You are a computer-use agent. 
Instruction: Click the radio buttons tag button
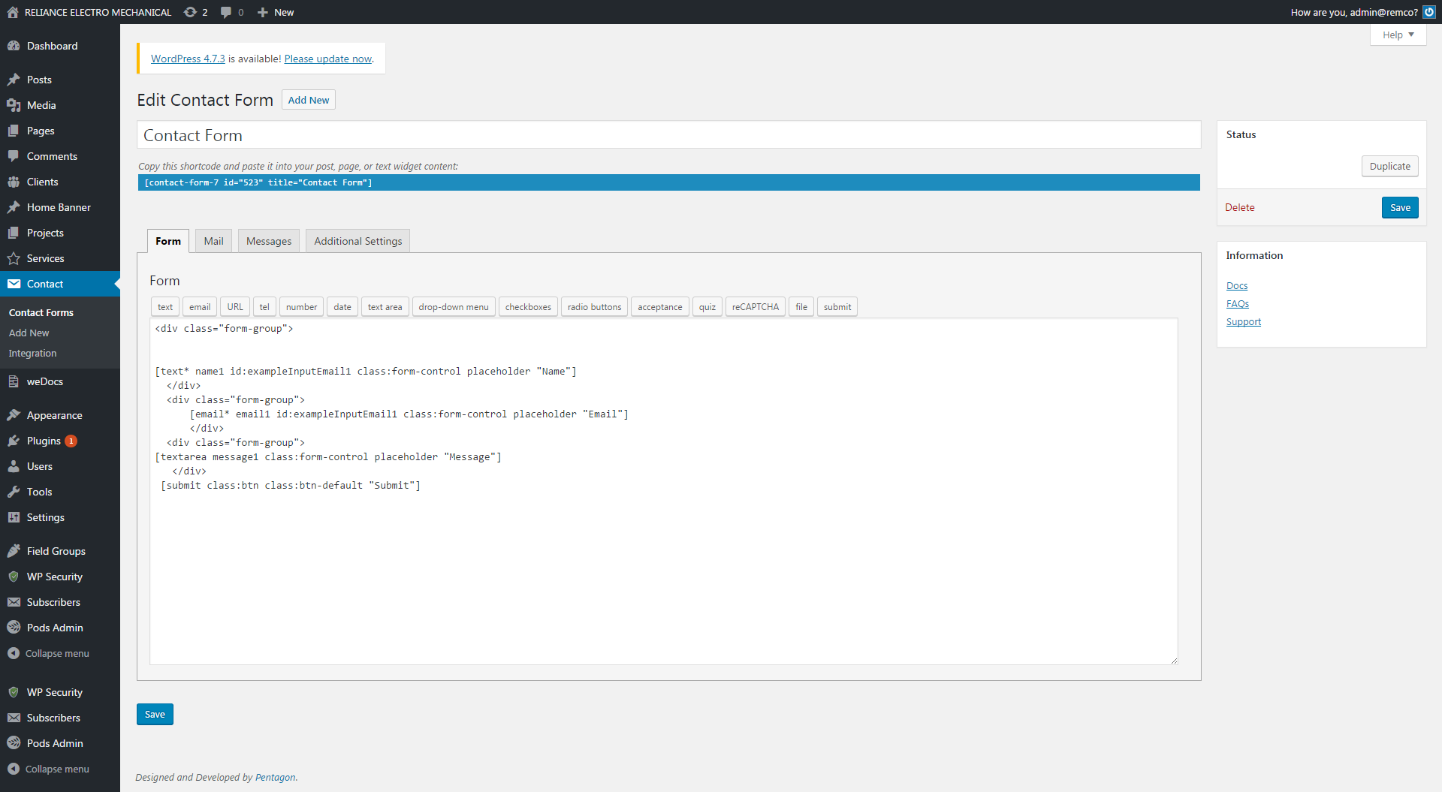(x=595, y=307)
